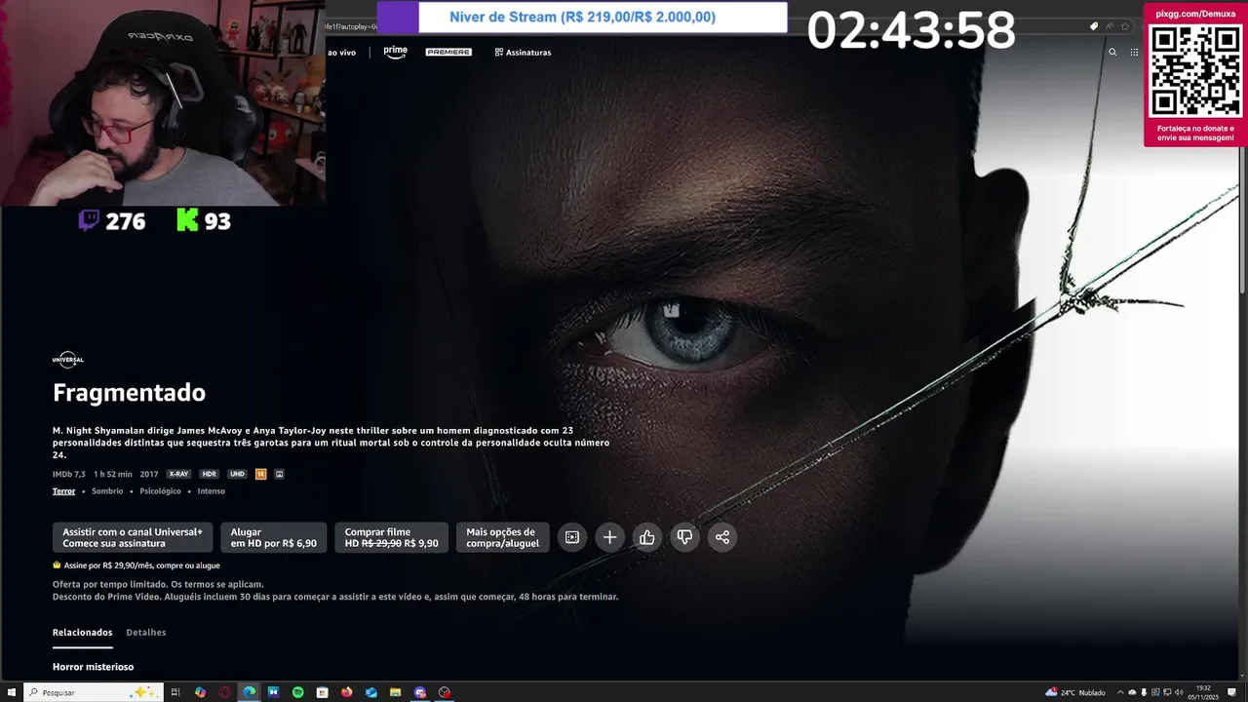Viewport: 1248px width, 702px height.
Task: Click 'Horror misterioso' section heading
Action: (x=93, y=667)
